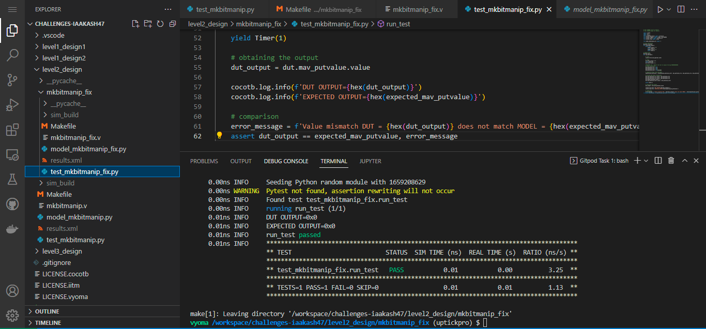Open the Explorer view in activity bar
The height and width of the screenshot is (329, 706).
[x=12, y=31]
